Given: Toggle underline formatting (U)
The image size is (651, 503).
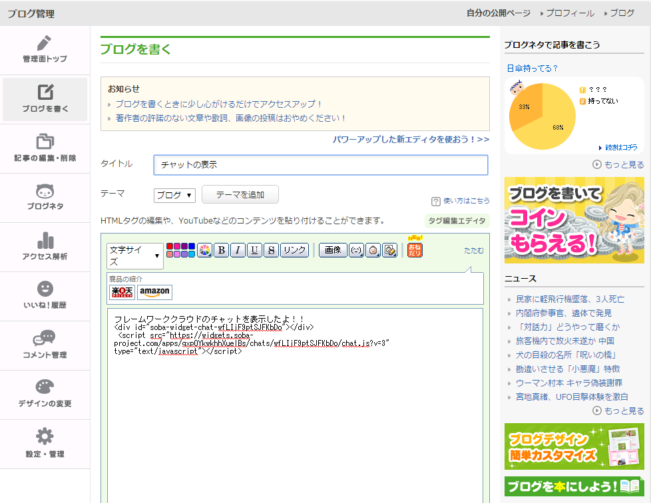Looking at the screenshot, I should point(254,250).
